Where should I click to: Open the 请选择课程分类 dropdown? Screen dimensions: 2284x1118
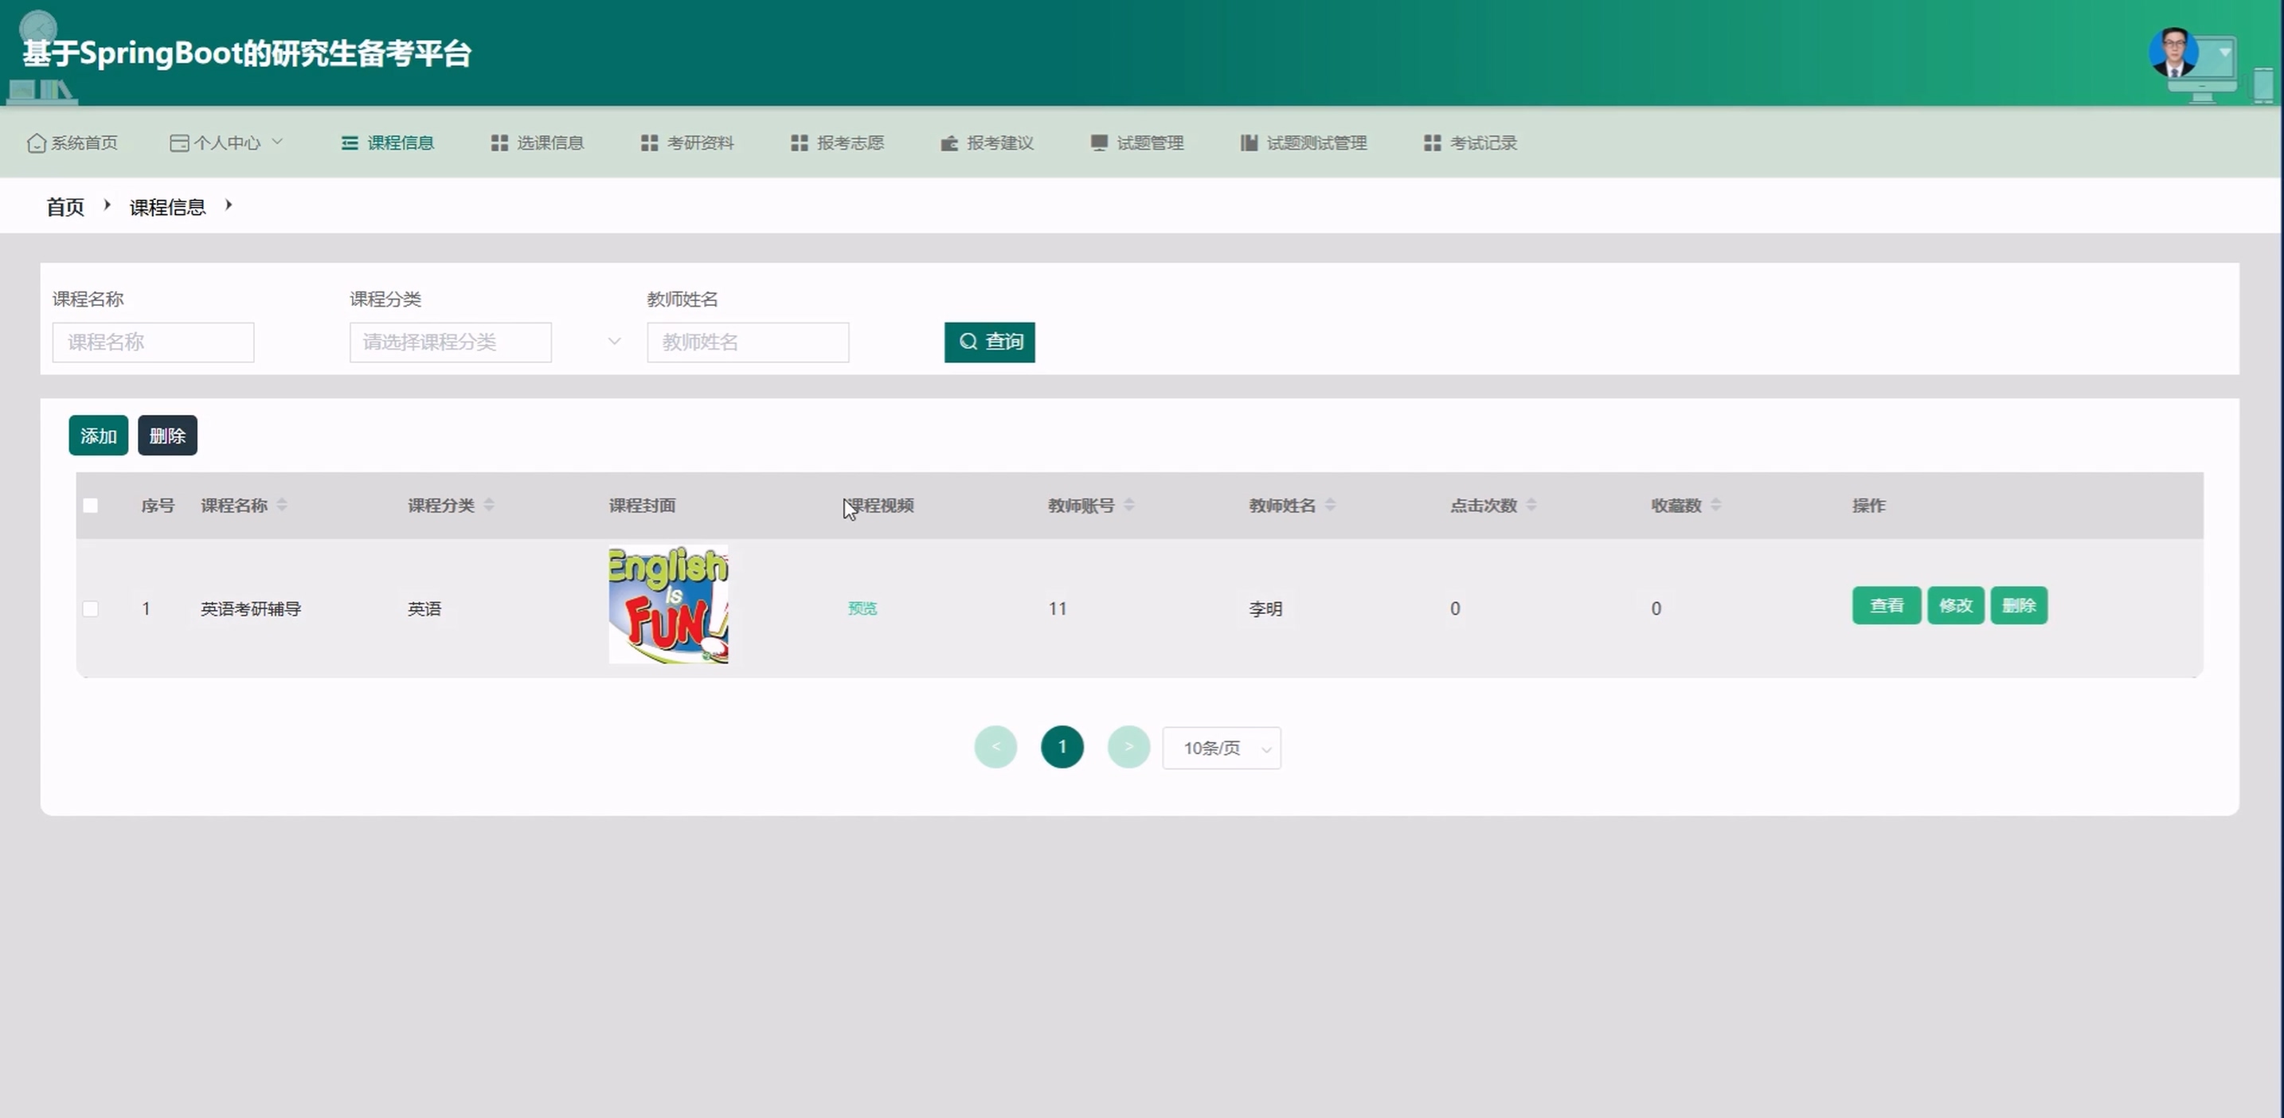(451, 342)
